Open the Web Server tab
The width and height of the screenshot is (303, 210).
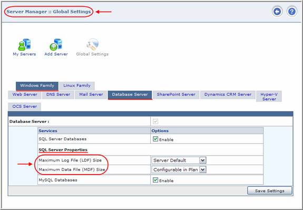(x=25, y=94)
